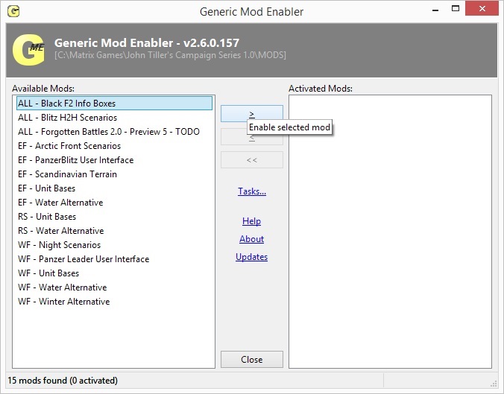Viewport: 504px width, 394px height.
Task: Check for Updates link
Action: (252, 257)
